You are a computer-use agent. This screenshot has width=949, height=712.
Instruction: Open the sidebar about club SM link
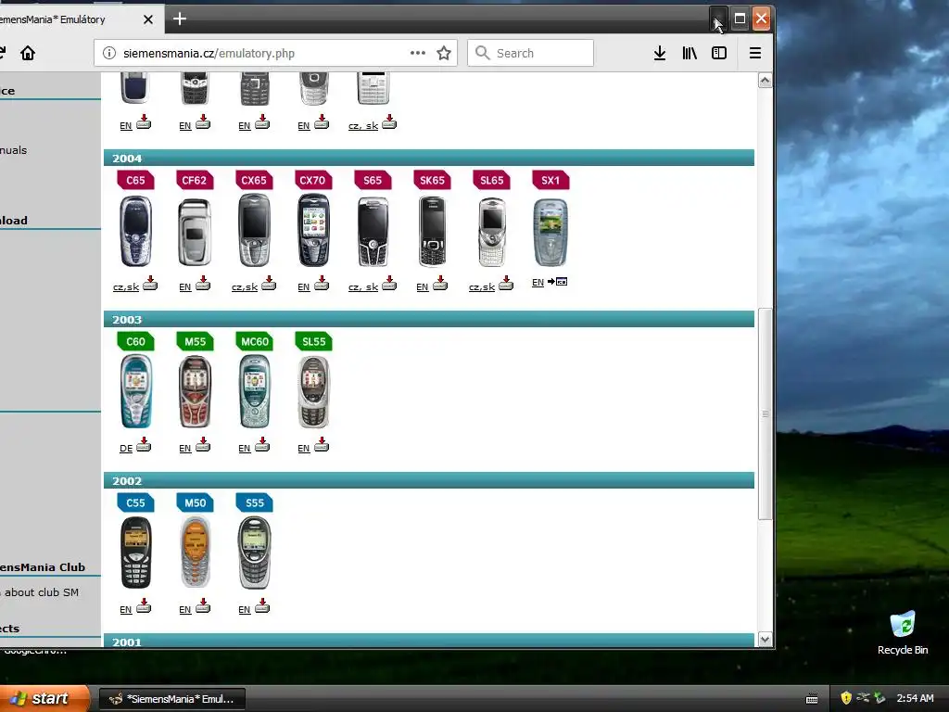coord(41,592)
